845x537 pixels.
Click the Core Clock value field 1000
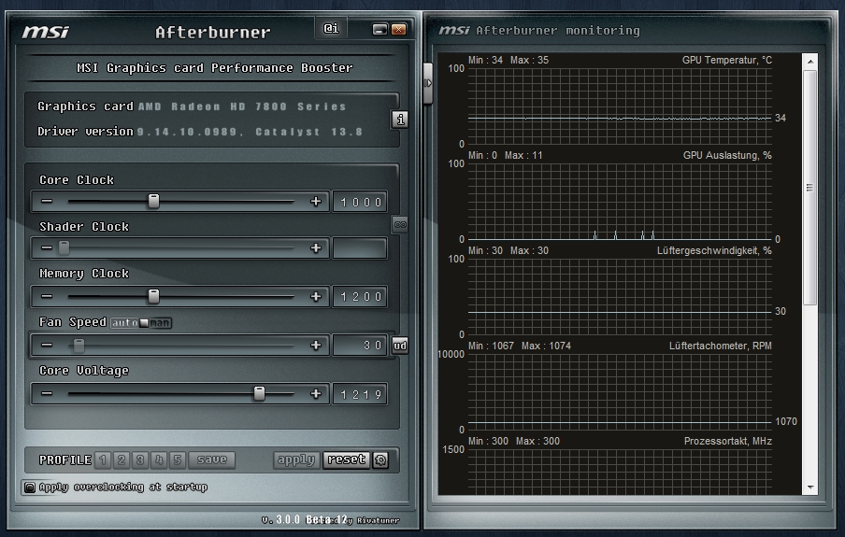[360, 202]
